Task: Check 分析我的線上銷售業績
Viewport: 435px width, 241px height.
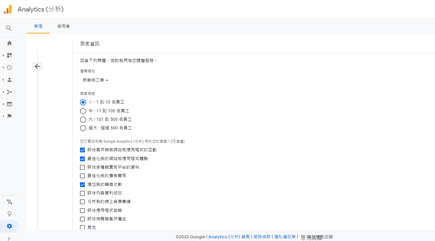Action: (82, 201)
